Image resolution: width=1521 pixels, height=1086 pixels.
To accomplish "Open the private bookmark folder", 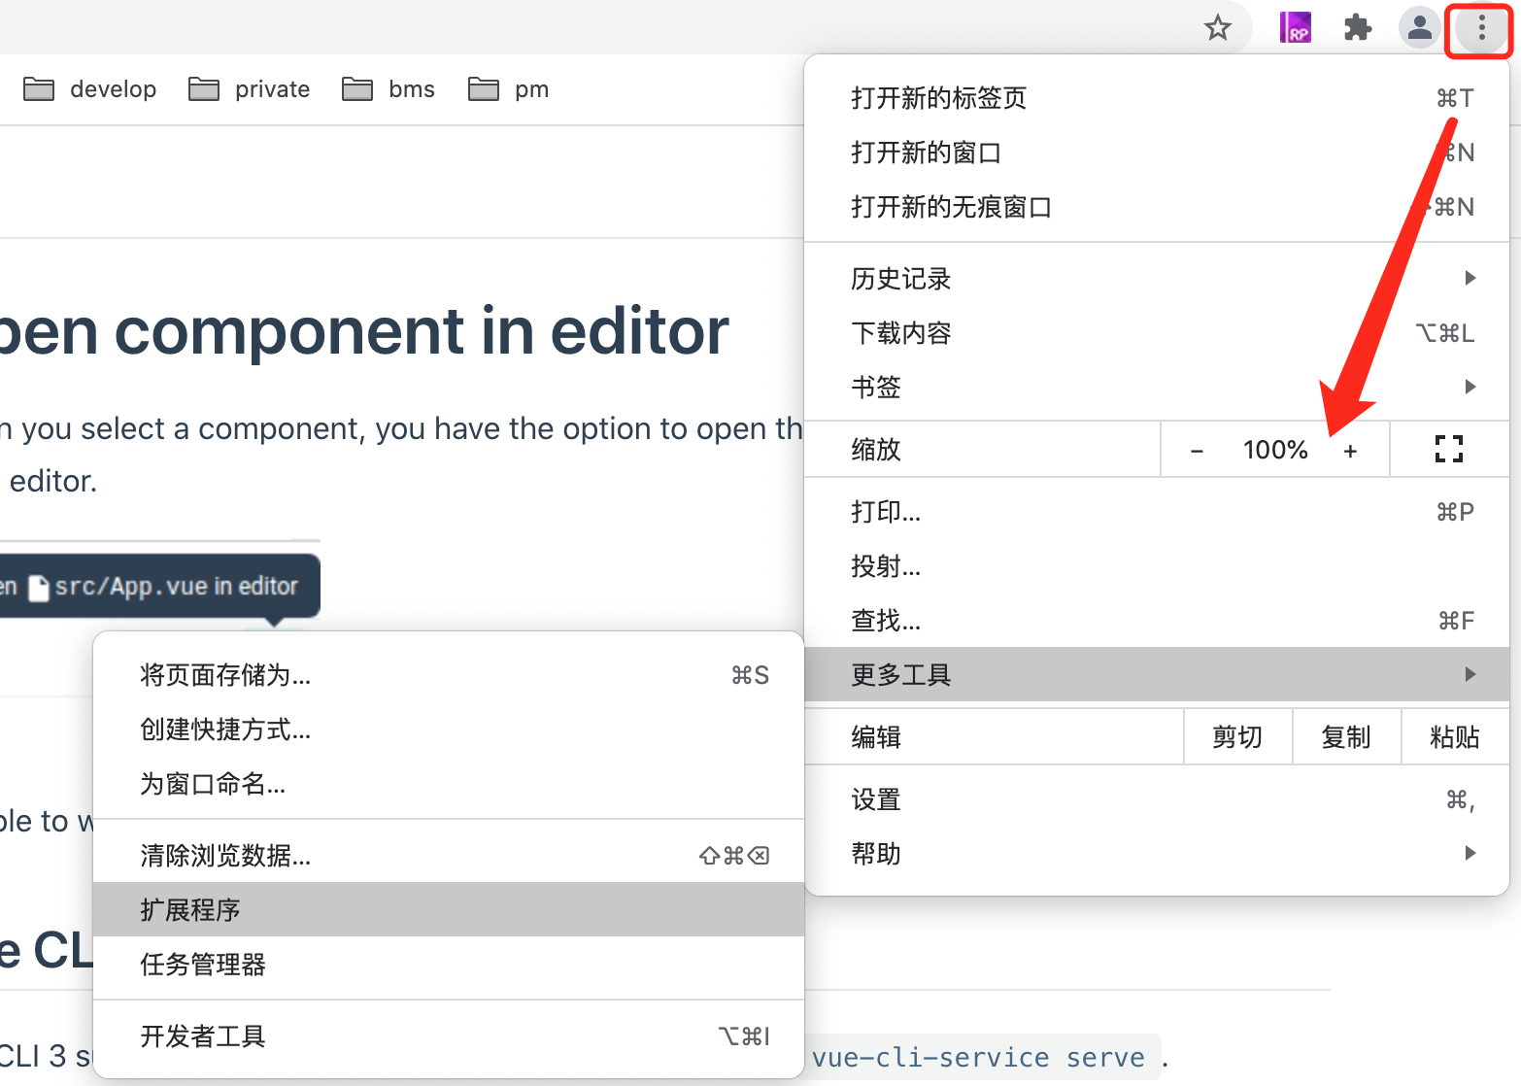I will pyautogui.click(x=249, y=89).
